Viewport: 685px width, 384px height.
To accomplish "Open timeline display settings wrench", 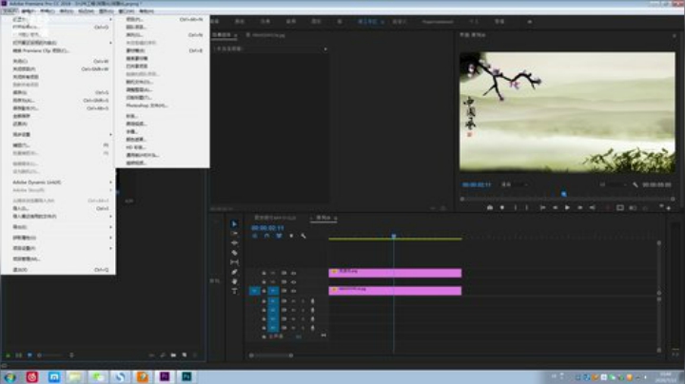I will tap(303, 236).
